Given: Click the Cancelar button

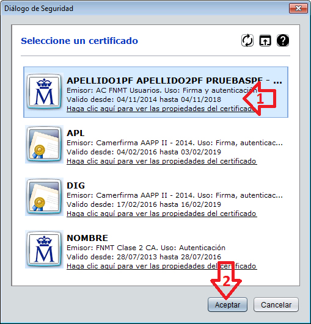Looking at the screenshot, I should 276,304.
